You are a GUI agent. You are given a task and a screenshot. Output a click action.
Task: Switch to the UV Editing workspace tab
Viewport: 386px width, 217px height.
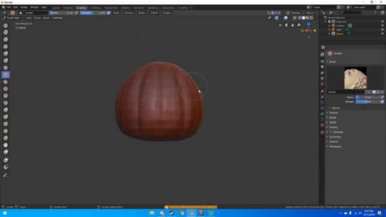95,8
